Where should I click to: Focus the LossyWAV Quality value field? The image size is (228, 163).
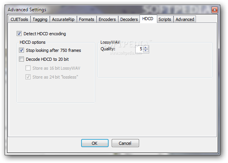[139, 49]
